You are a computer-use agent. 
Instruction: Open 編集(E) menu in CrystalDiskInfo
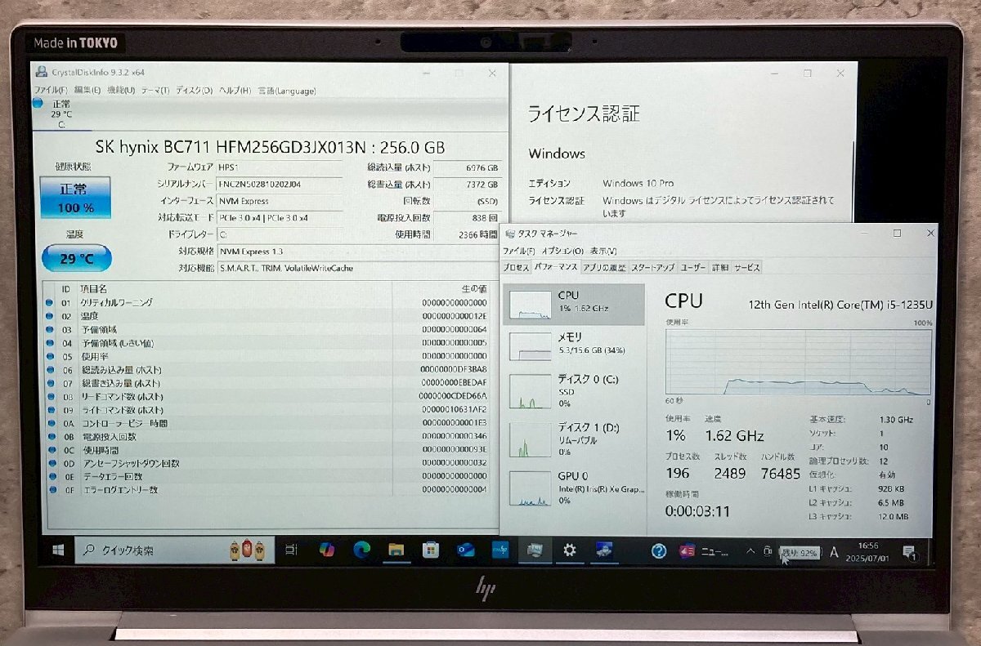coord(87,91)
